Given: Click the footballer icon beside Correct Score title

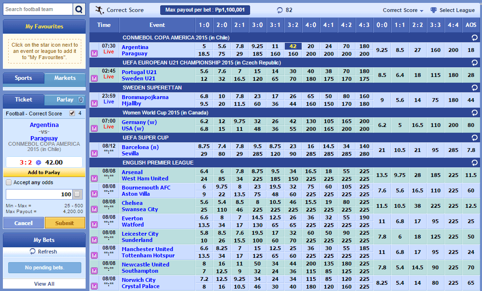Looking at the screenshot, I should coord(99,10).
